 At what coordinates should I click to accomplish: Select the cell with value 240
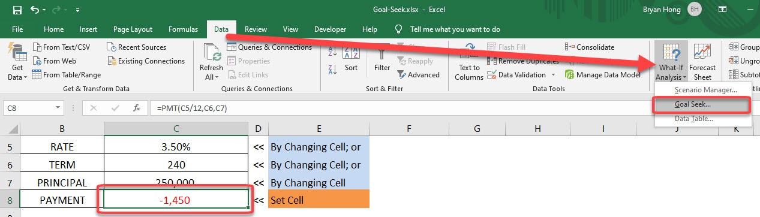(x=176, y=164)
